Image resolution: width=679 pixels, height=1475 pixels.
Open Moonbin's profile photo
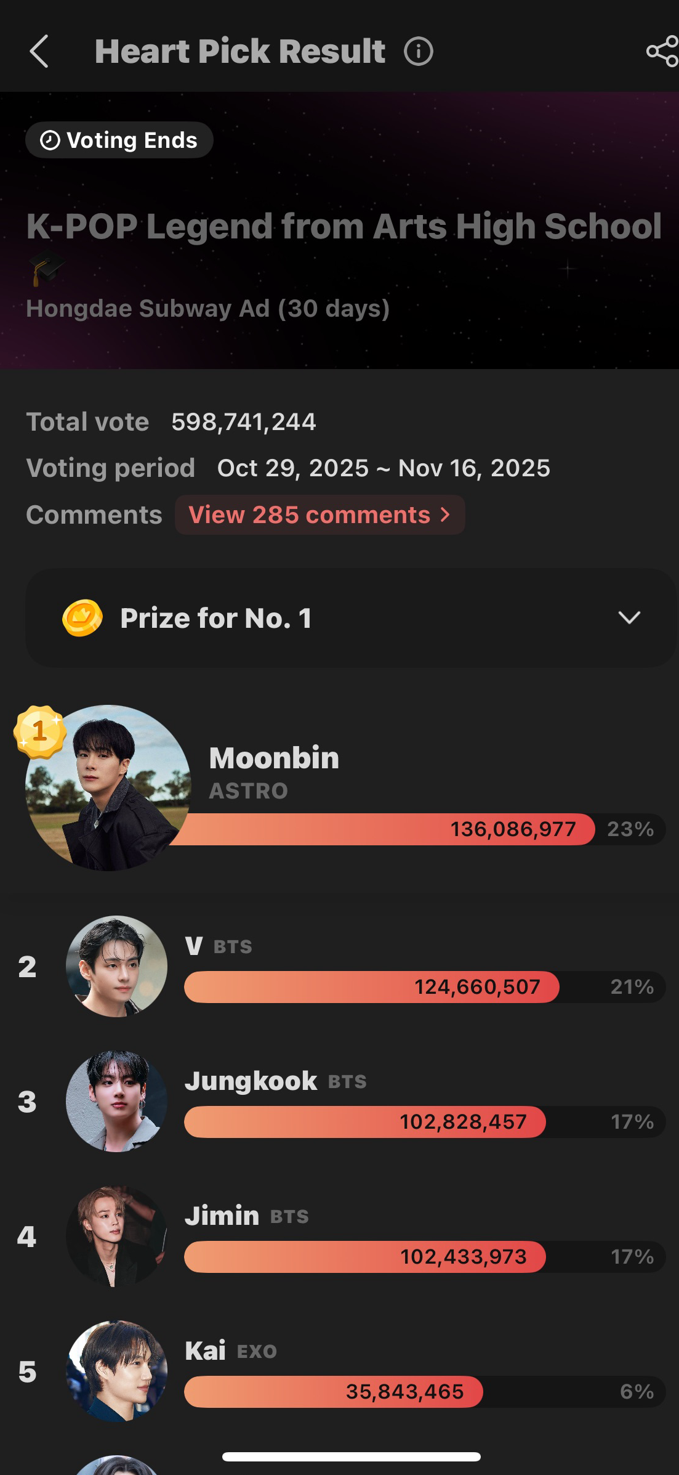pyautogui.click(x=108, y=788)
